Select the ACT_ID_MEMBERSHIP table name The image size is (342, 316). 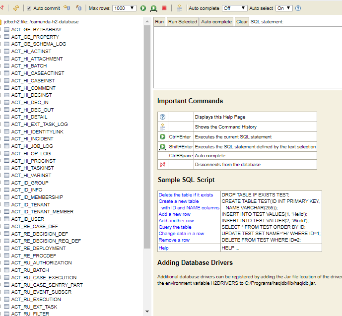point(37,197)
